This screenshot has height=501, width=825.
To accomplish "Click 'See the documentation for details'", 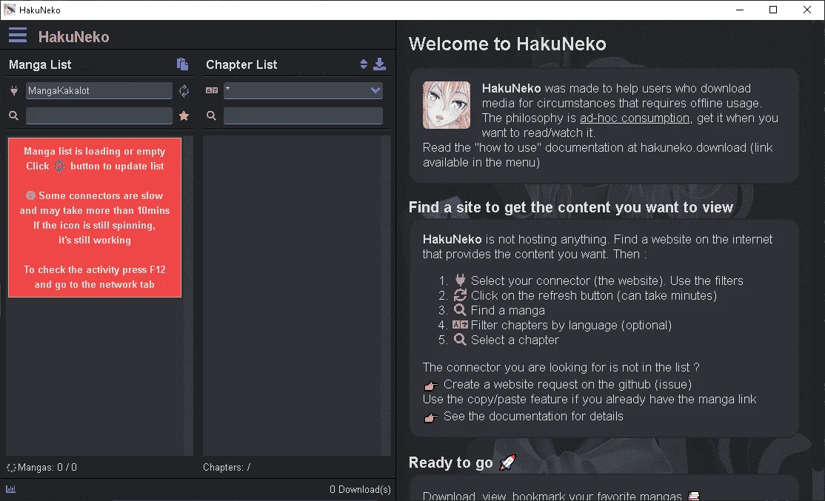I will pyautogui.click(x=533, y=417).
